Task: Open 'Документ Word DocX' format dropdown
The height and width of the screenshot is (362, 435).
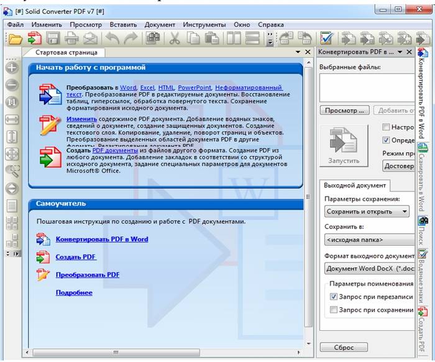Action: (370, 269)
